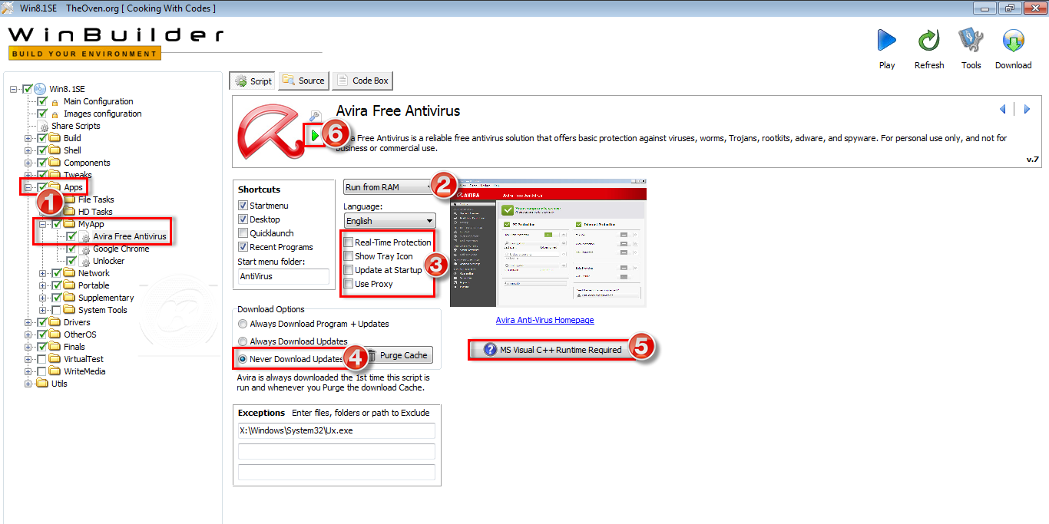1049x524 pixels.
Task: Click the Share Scripts gear icon
Action: click(44, 126)
